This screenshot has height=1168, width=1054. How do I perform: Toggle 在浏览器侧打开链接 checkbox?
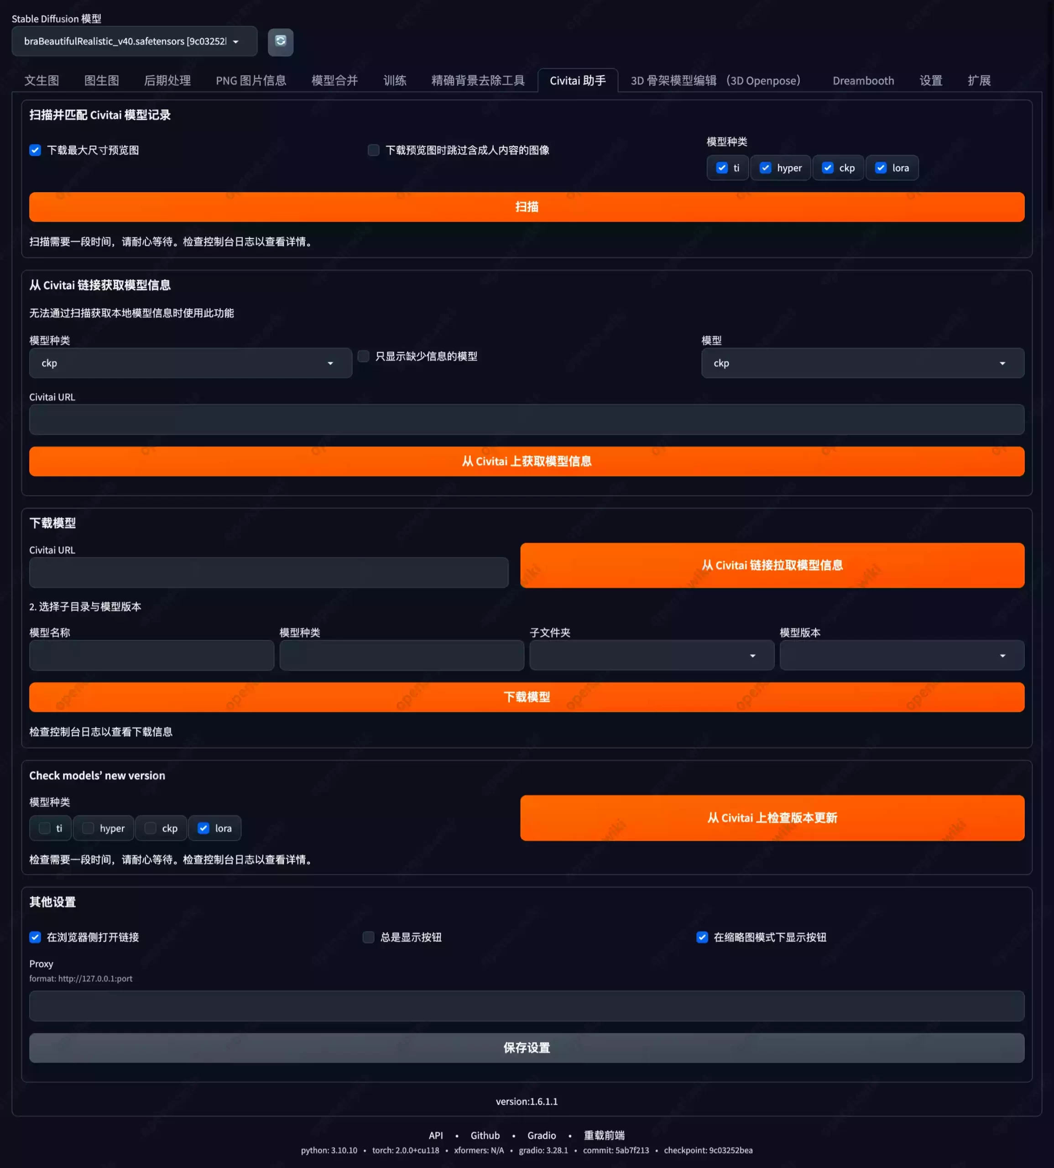point(35,937)
